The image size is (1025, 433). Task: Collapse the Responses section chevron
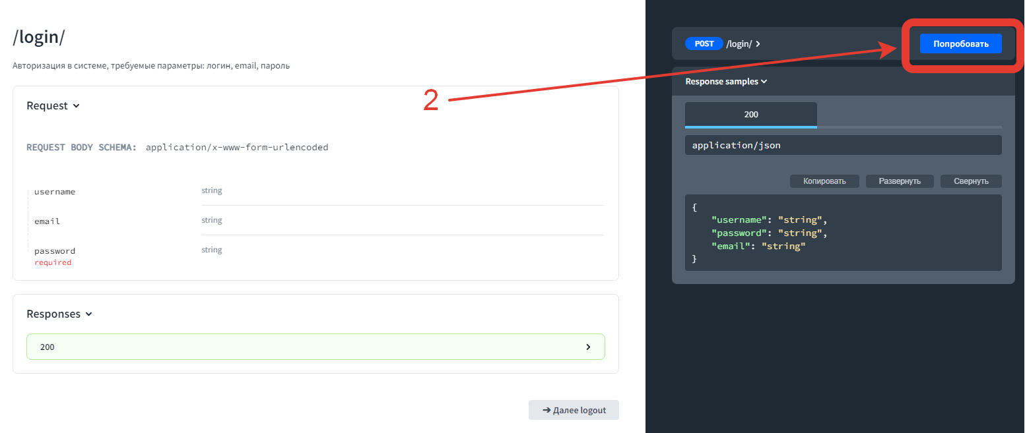[x=89, y=314]
